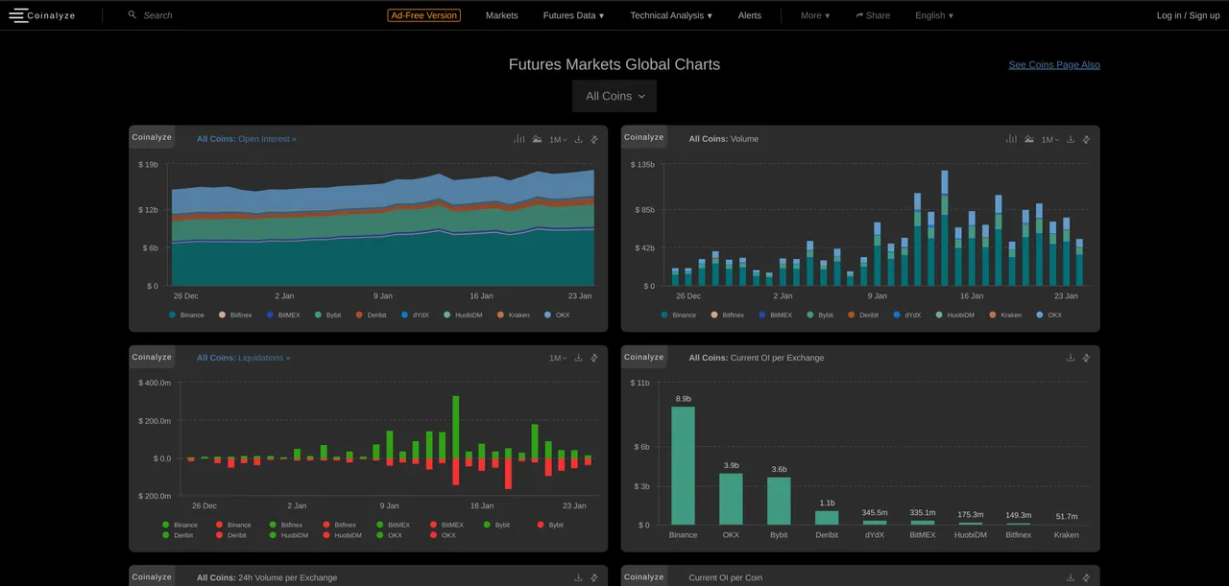
Task: Open the All Coins: Open Interest link
Action: click(x=247, y=139)
